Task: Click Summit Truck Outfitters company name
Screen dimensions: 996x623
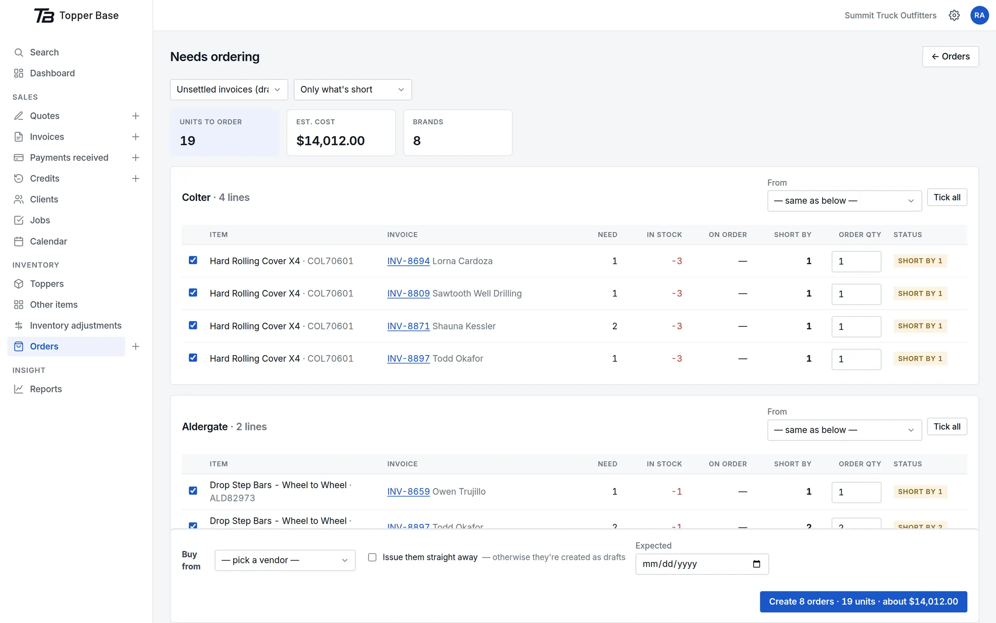Action: [891, 15]
